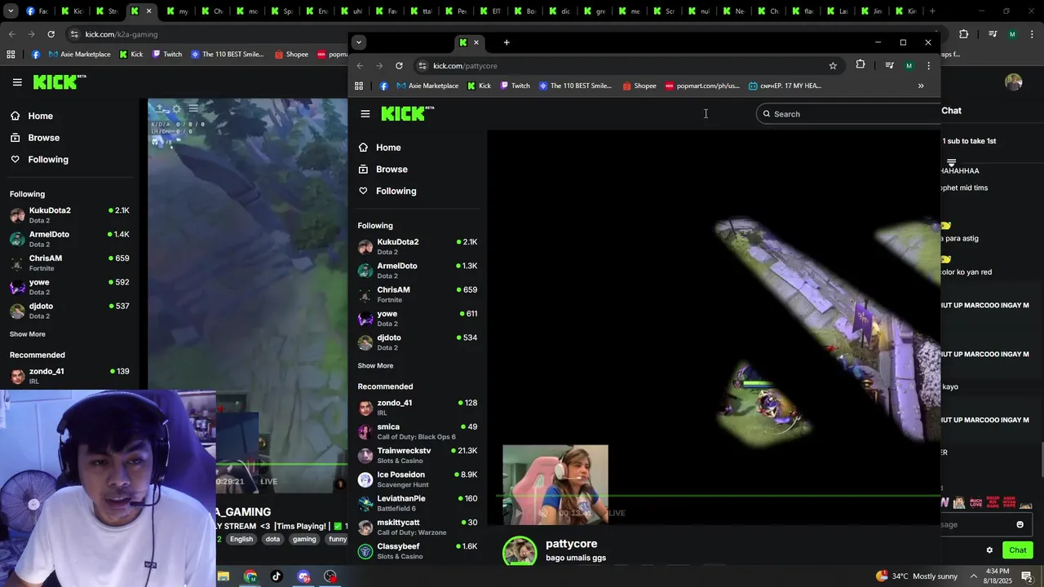Open File Explorer from Windows taskbar
This screenshot has height=587, width=1044.
[x=223, y=576]
